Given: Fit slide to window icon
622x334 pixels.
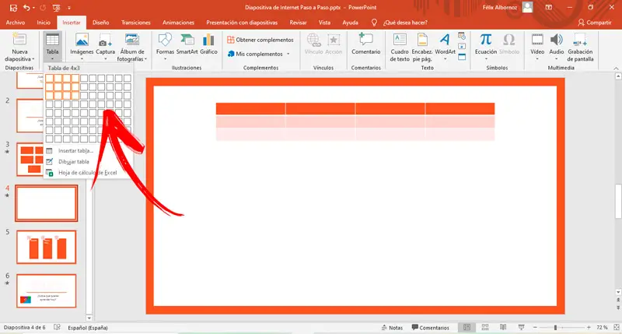Looking at the screenshot, I should click(617, 327).
